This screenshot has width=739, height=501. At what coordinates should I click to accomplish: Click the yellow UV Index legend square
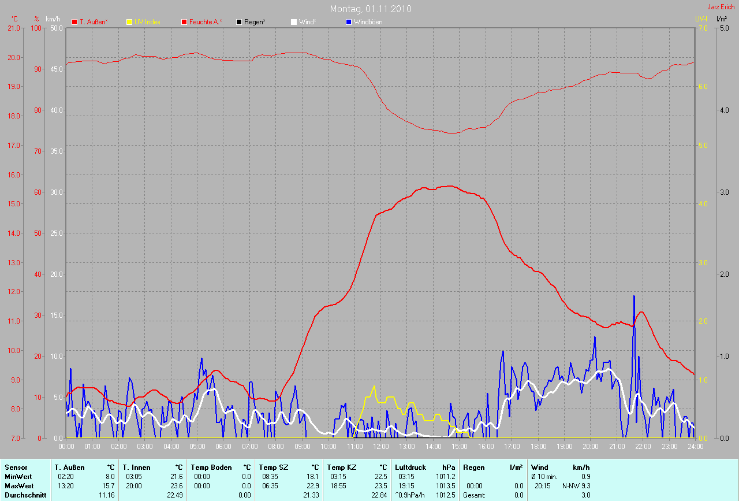pyautogui.click(x=129, y=22)
